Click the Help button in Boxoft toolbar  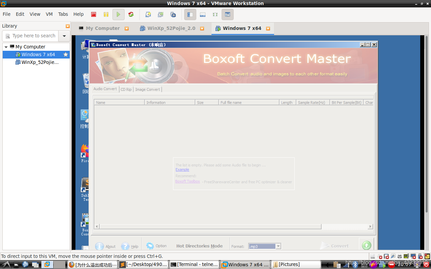[x=130, y=246]
